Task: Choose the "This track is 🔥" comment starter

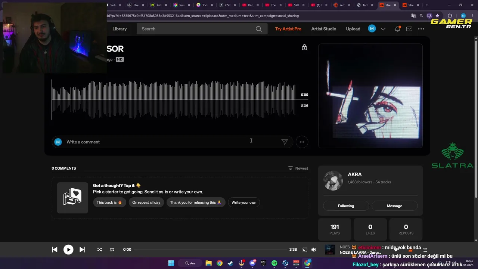Action: pyautogui.click(x=109, y=202)
